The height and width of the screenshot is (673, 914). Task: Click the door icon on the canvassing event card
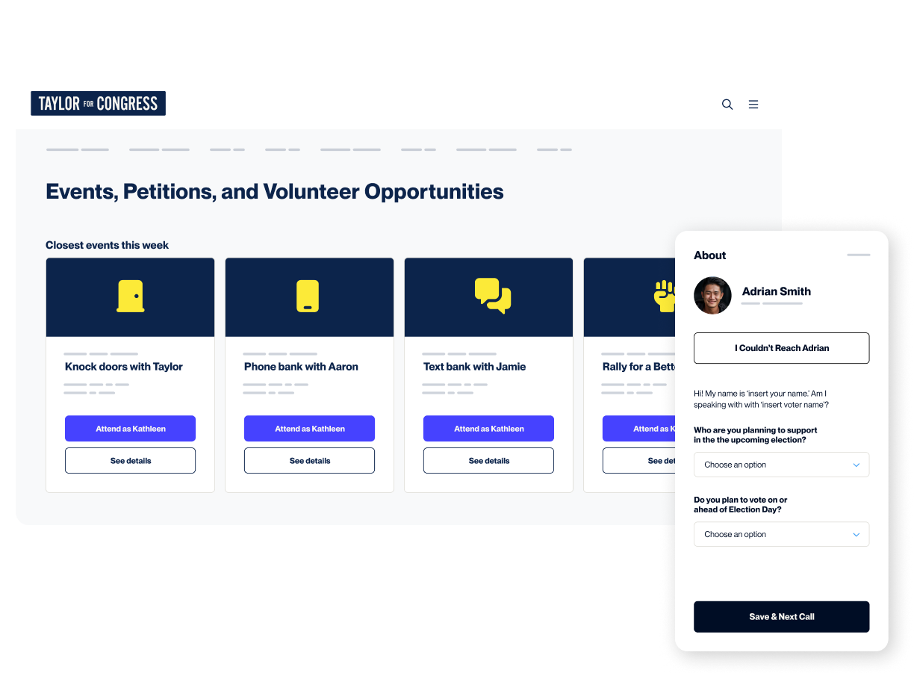pos(130,296)
